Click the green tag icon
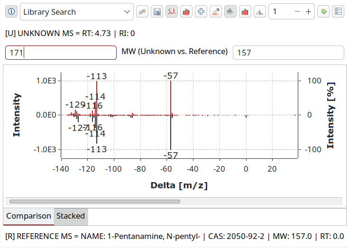 click(x=323, y=12)
